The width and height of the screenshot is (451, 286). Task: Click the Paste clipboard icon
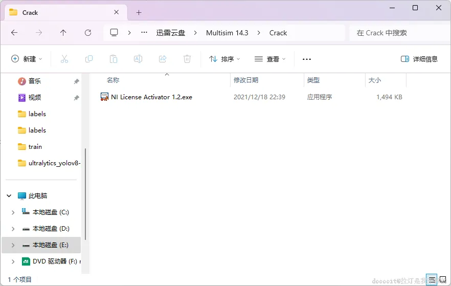114,59
